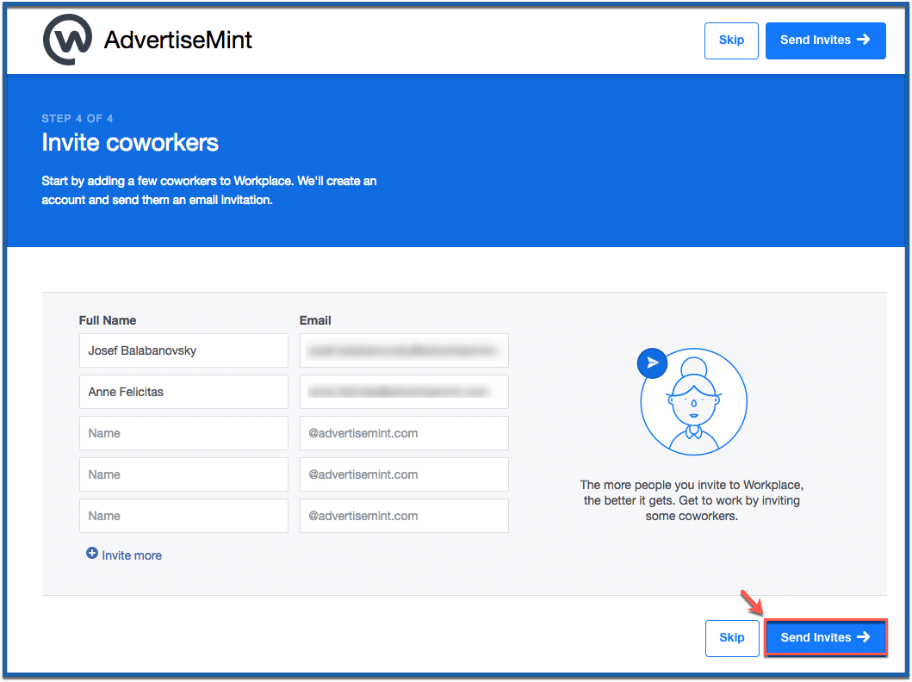Click the blurred email field for Josef

coord(404,350)
